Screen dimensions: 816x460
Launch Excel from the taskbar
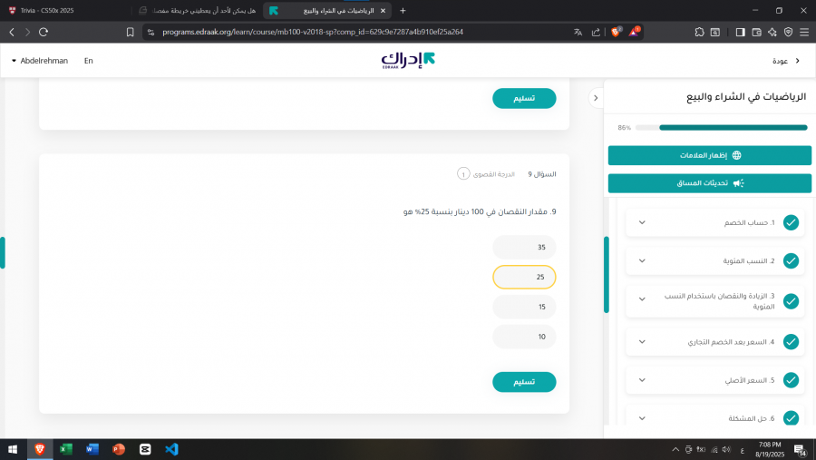tap(66, 449)
